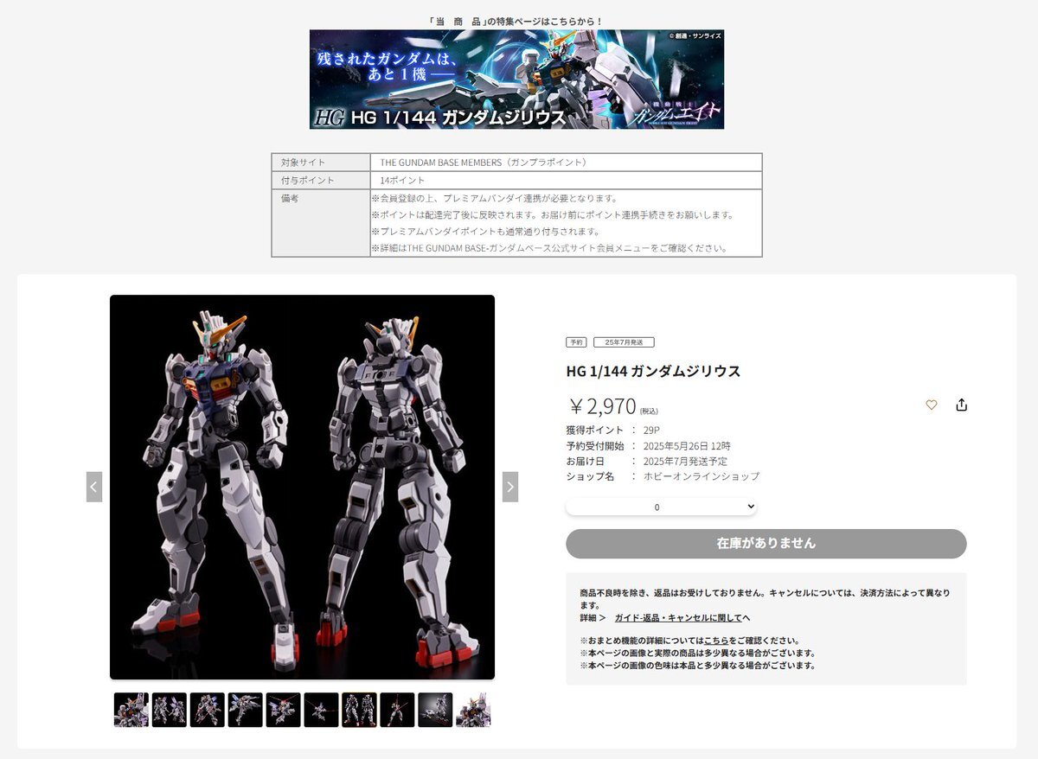Image resolution: width=1038 pixels, height=759 pixels.
Task: Select the first thumbnail in the image strip
Action: [x=131, y=710]
